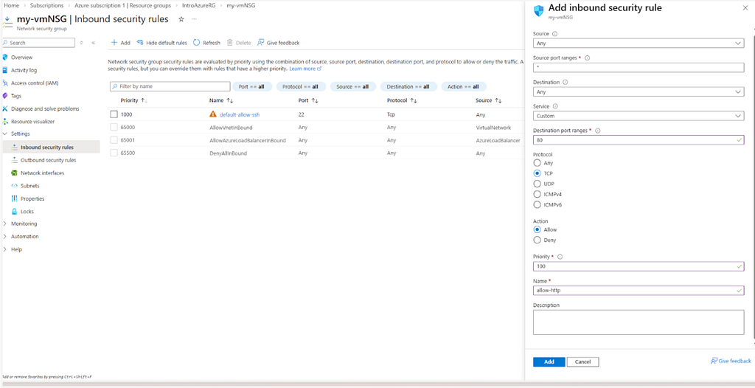This screenshot has width=755, height=388.
Task: Follow the Learn more link
Action: pyautogui.click(x=305, y=69)
